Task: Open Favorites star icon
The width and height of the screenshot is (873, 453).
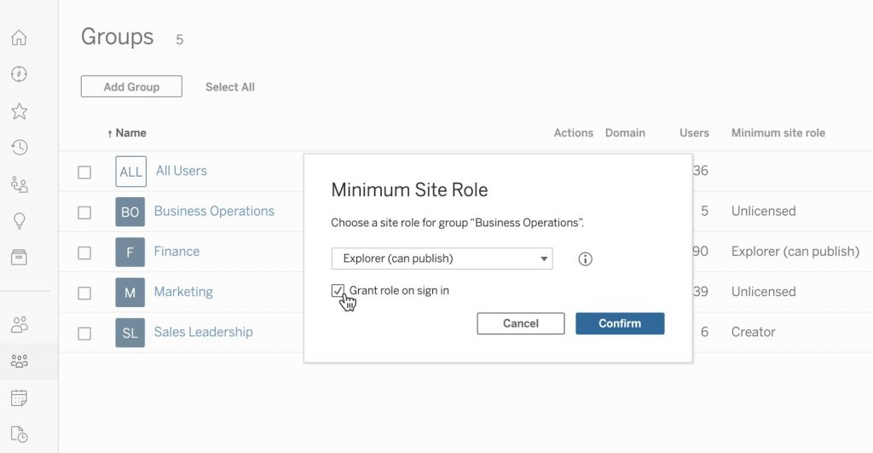Action: 19,111
